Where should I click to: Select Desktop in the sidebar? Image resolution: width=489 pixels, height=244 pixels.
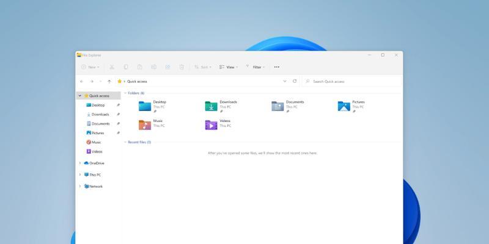(x=98, y=105)
